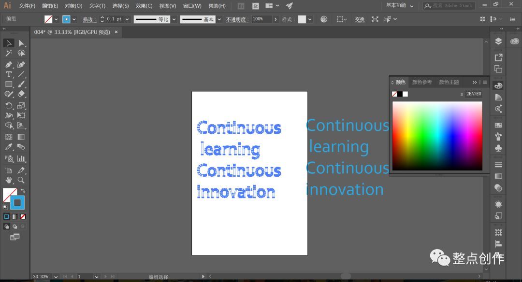
Task: Select the Mesh tool
Action: click(9, 137)
